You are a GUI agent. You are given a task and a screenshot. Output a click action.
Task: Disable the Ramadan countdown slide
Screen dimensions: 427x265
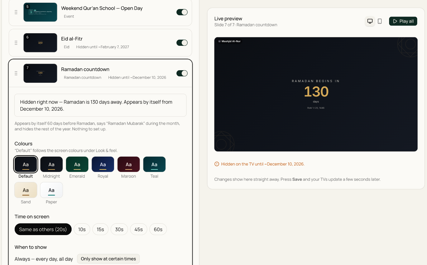[182, 73]
